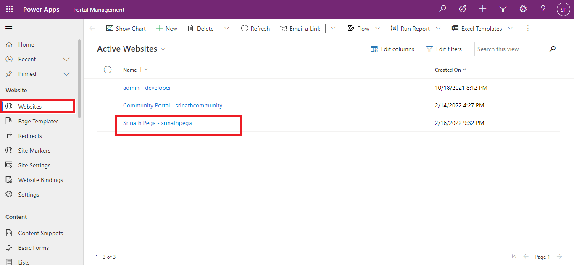The width and height of the screenshot is (574, 265).
Task: Click the help question mark icon
Action: (543, 9)
